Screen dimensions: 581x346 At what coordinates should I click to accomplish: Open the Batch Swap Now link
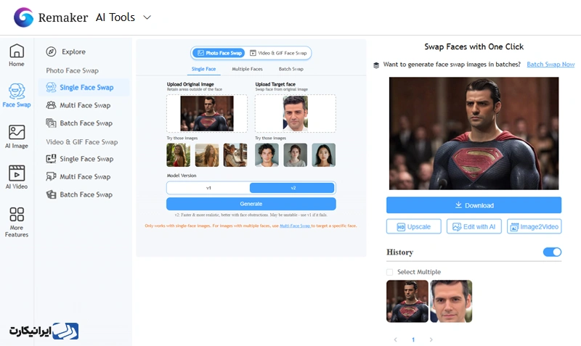[550, 65]
